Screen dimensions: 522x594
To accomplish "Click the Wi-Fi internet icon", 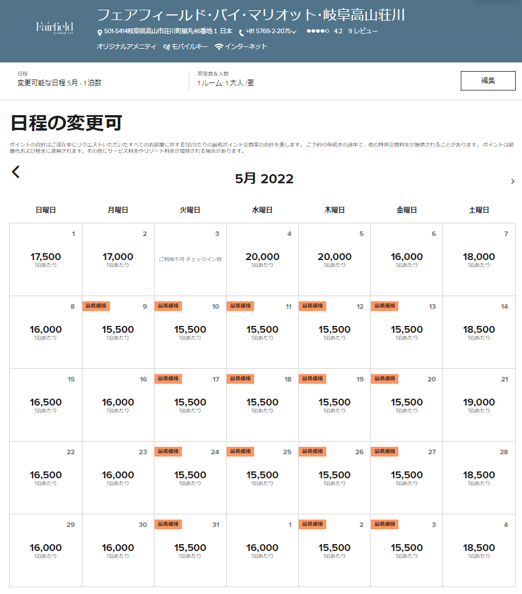I will point(219,47).
